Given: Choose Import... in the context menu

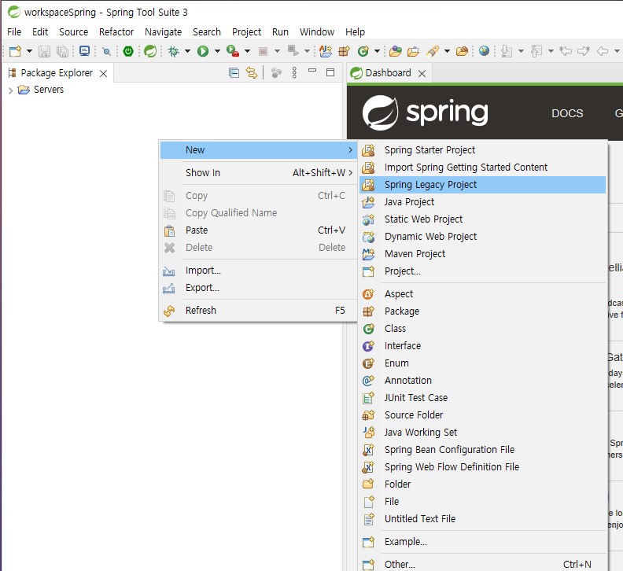Looking at the screenshot, I should point(257,271).
